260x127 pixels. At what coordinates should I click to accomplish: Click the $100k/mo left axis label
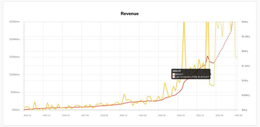[x=15, y=74]
